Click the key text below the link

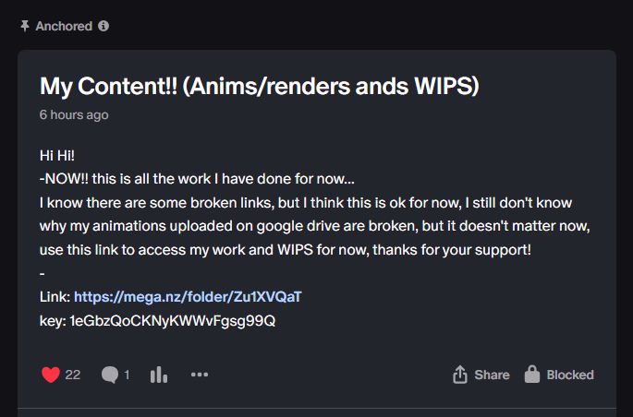[157, 321]
